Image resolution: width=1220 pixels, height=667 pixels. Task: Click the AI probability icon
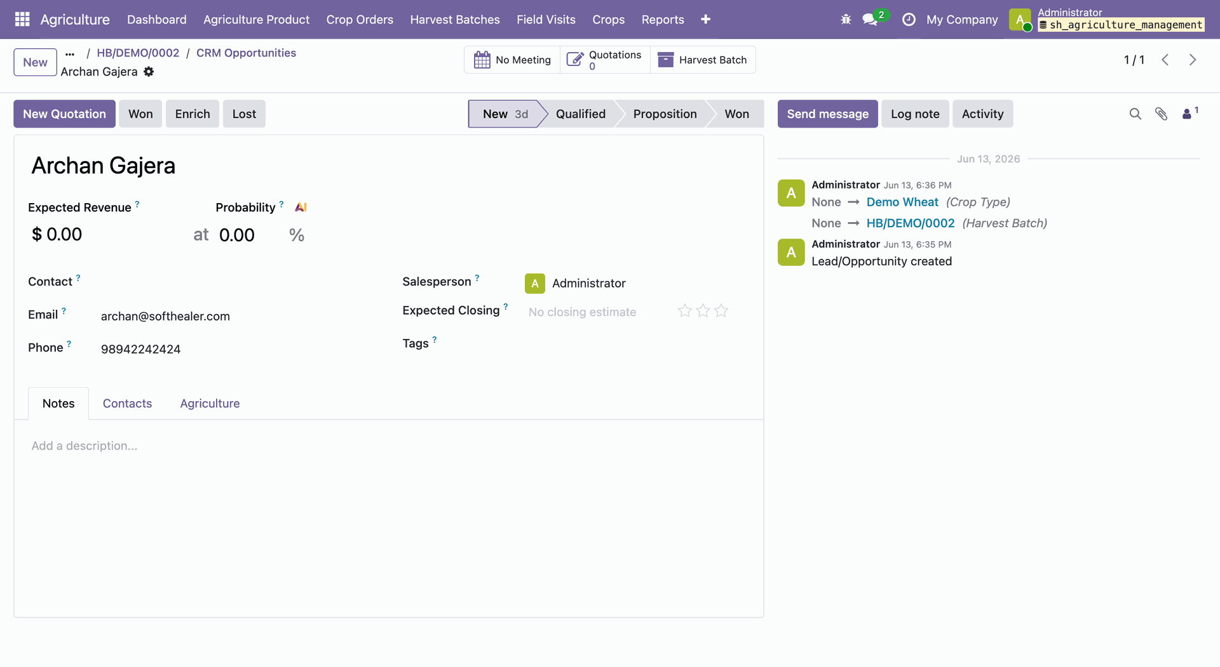301,207
